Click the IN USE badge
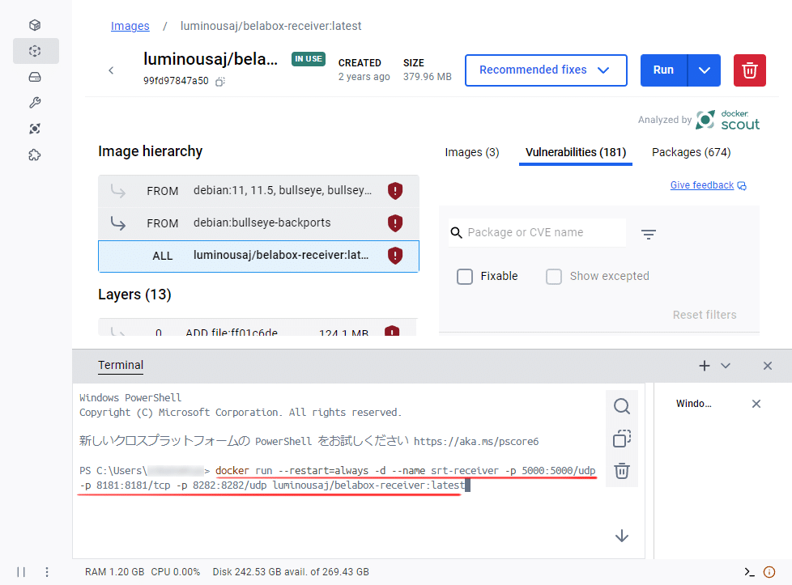The image size is (792, 585). click(308, 59)
